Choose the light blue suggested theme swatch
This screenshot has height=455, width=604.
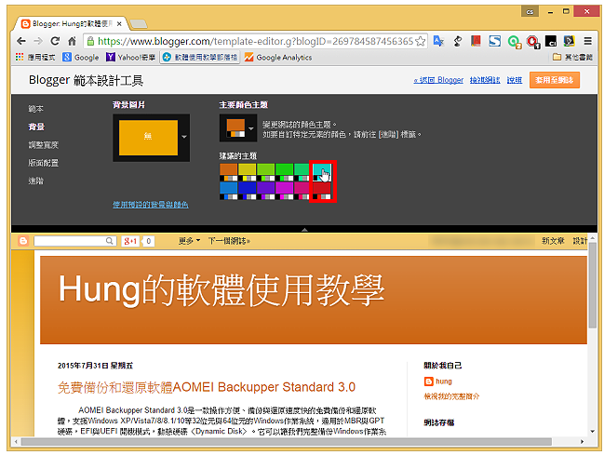[x=228, y=191]
